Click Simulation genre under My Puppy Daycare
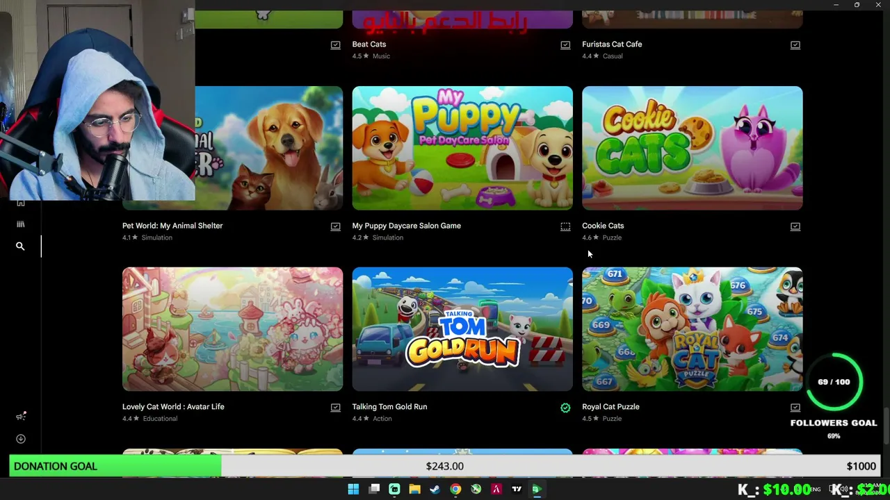 coord(387,237)
